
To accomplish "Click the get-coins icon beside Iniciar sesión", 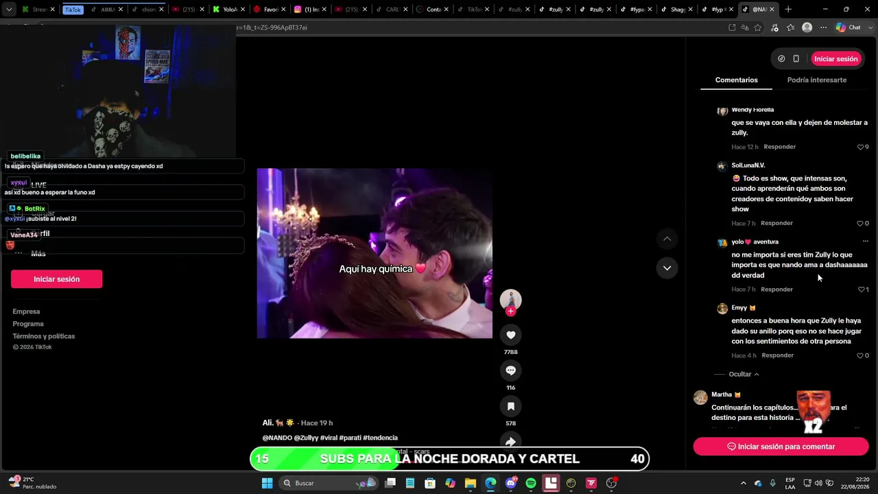I will [x=781, y=59].
